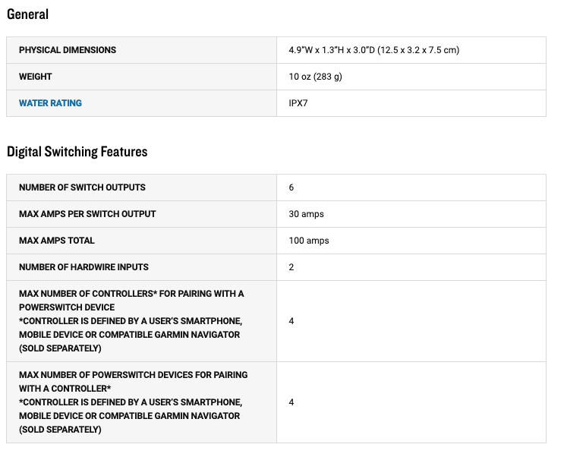
Task: Click the max controllers value 4
Action: pos(291,321)
